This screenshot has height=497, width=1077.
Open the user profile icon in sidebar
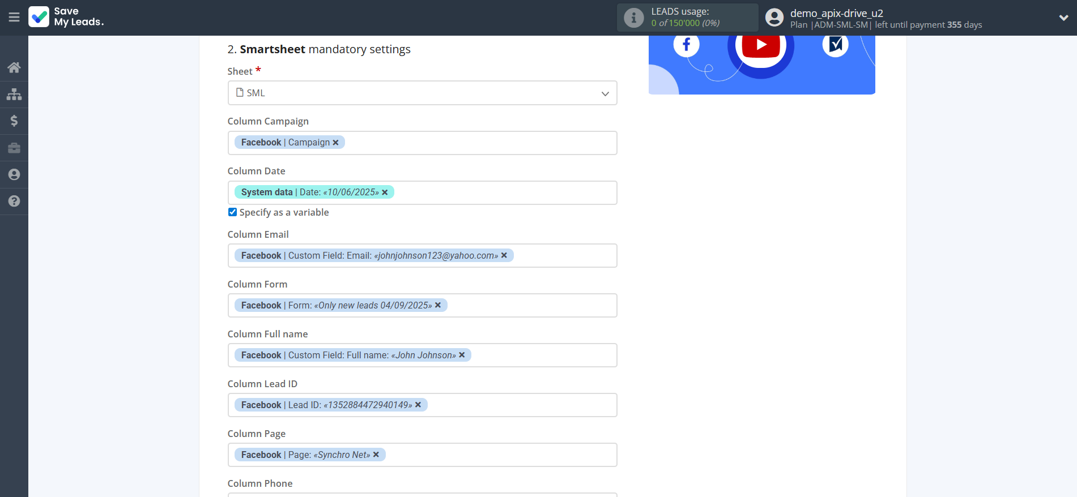14,174
